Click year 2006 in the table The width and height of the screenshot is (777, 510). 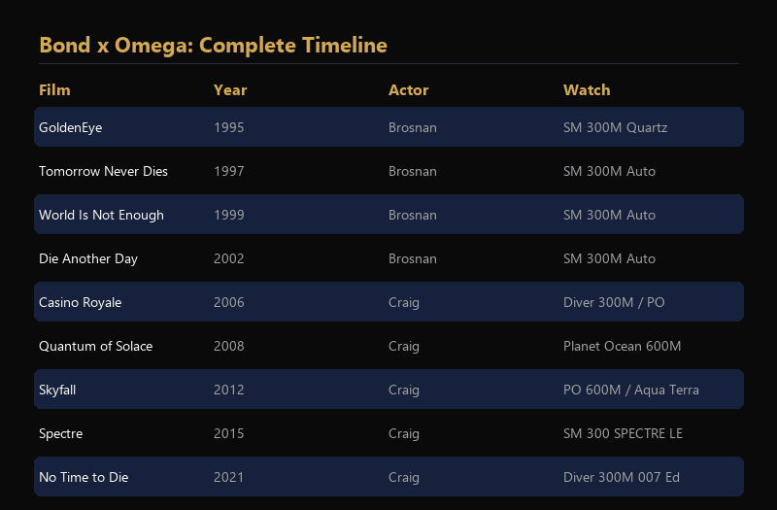[x=229, y=302]
